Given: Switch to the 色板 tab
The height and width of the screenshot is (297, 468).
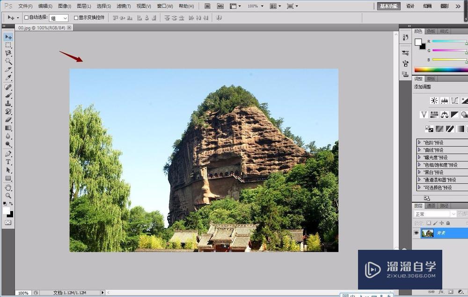Looking at the screenshot, I should point(431,31).
